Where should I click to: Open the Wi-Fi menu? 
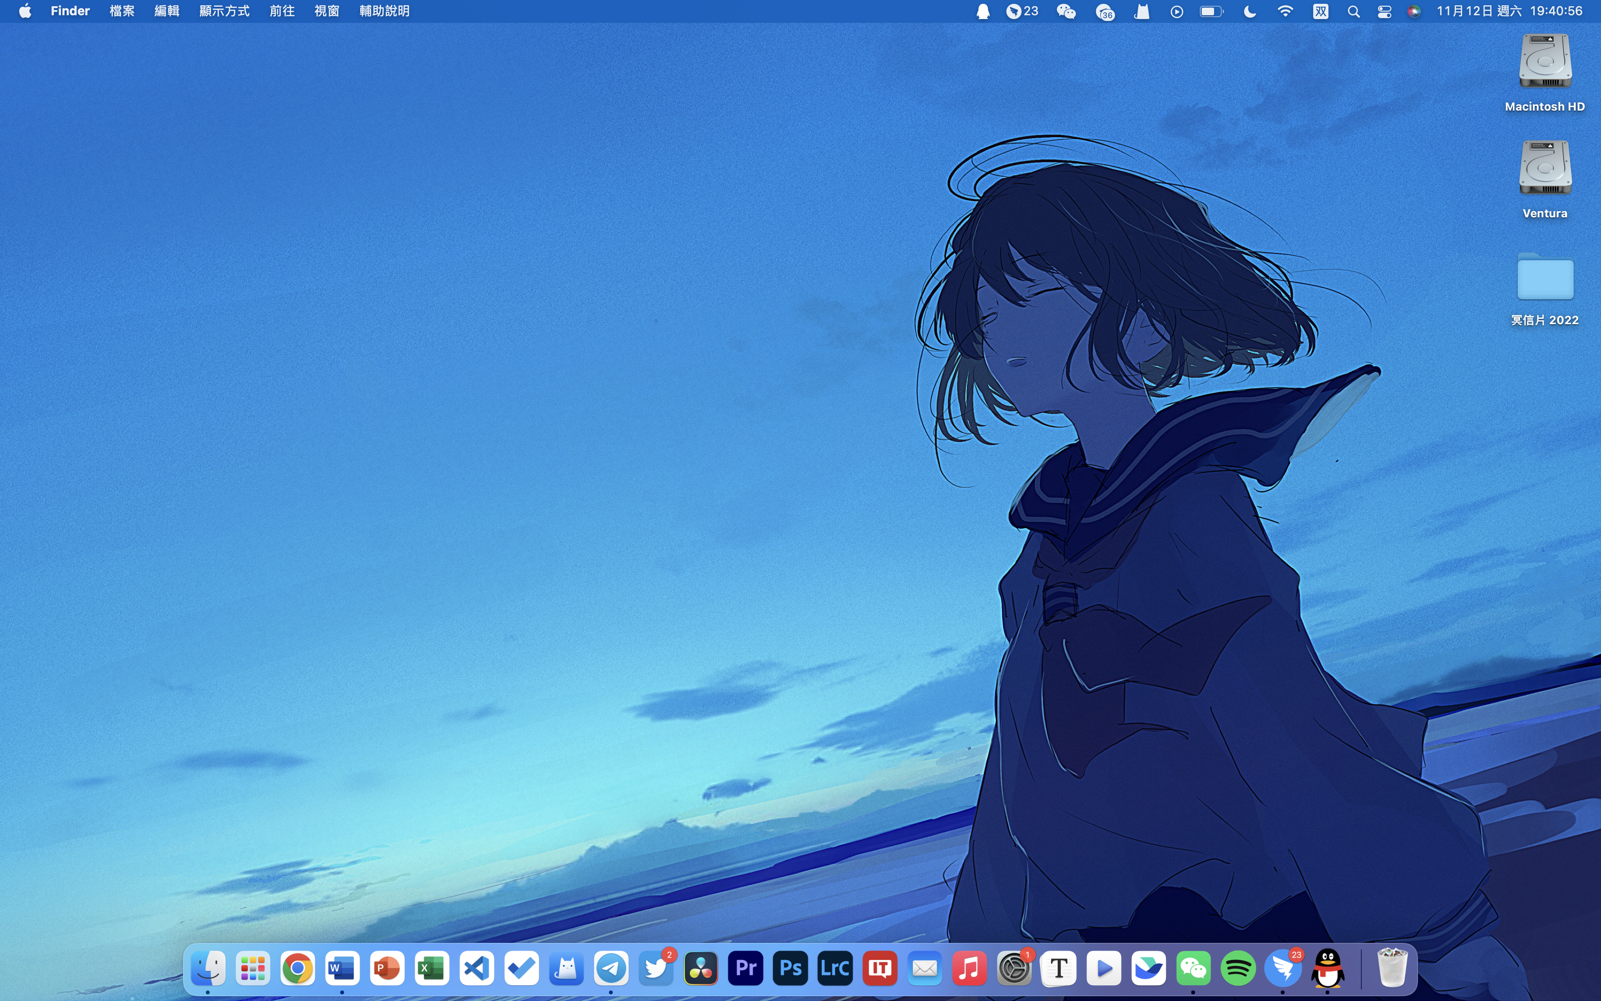coord(1285,11)
